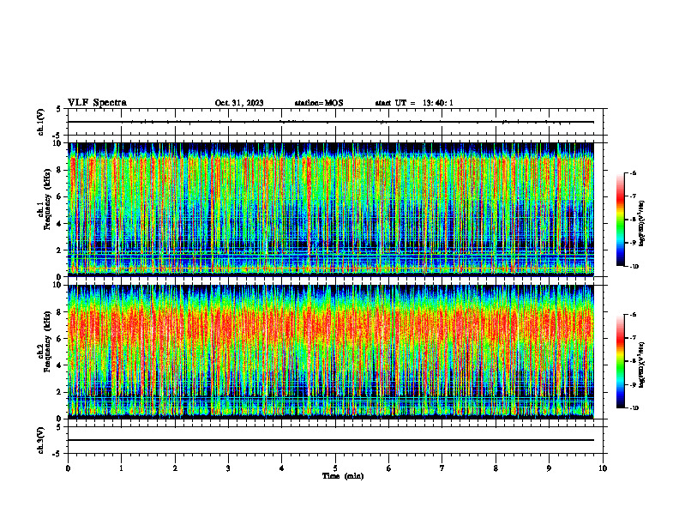Click the ch.1(V) waveform axis label
The image size is (679, 525).
41,122
